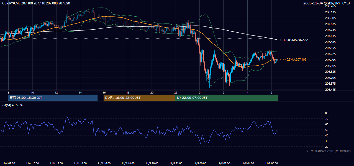Click the 11/4 22:00 time label

pyautogui.click(x=176, y=163)
